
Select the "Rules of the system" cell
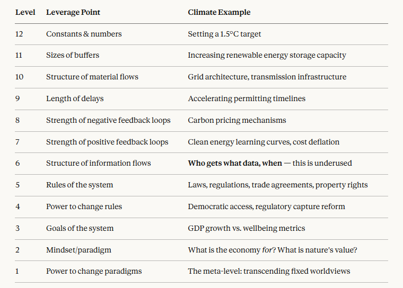[x=80, y=185]
